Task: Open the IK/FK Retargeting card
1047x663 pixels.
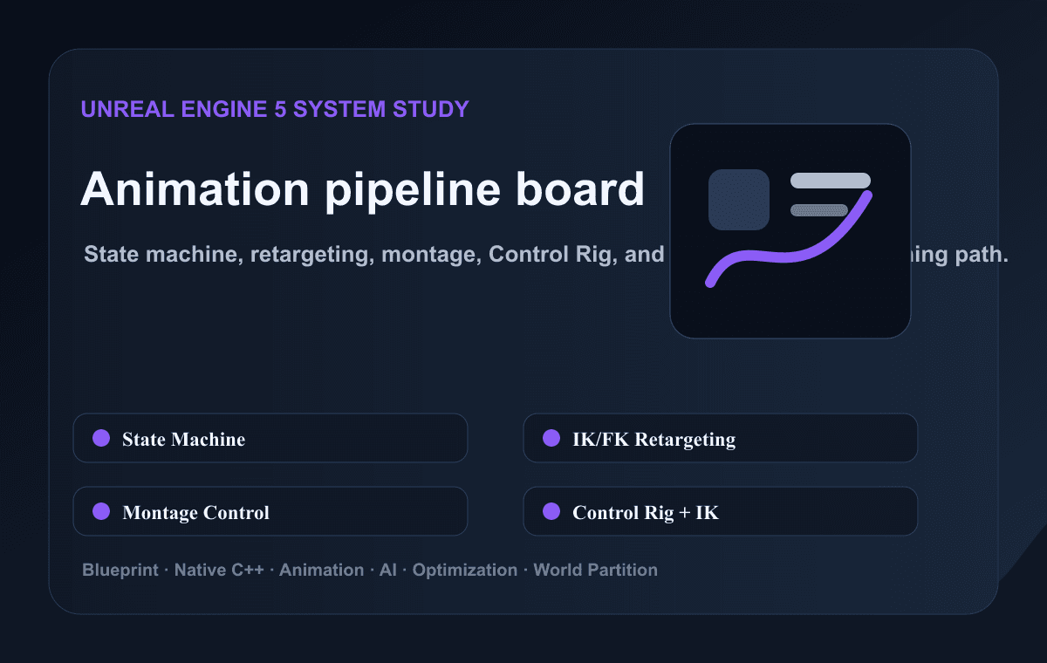Action: (721, 438)
